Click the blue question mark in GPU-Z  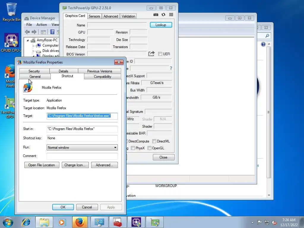(x=171, y=68)
